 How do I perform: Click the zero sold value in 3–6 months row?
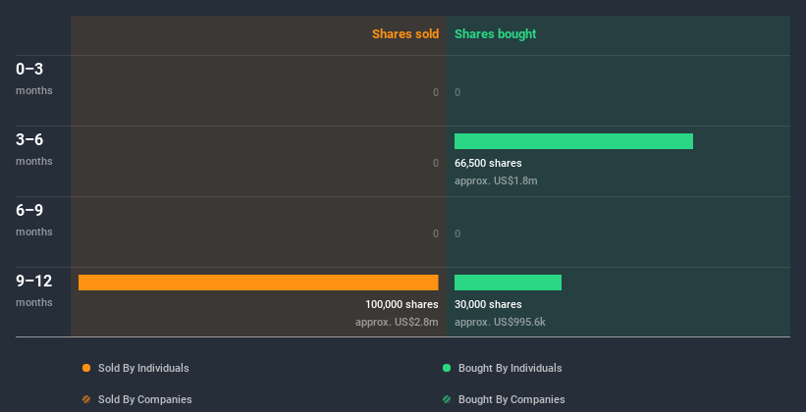(436, 164)
